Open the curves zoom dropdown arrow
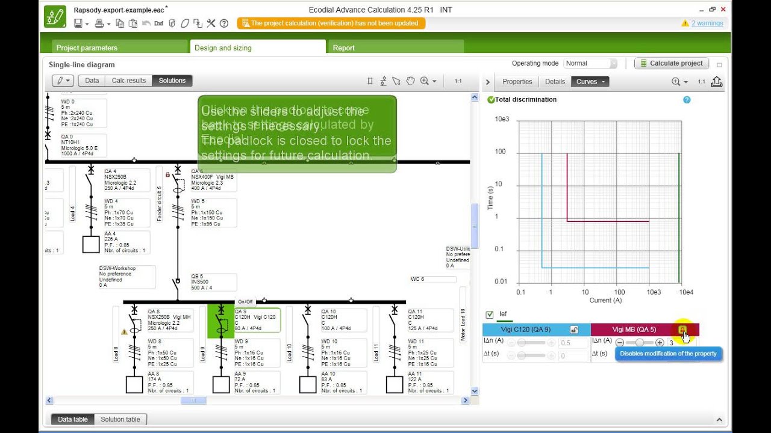The width and height of the screenshot is (771, 433). [685, 82]
